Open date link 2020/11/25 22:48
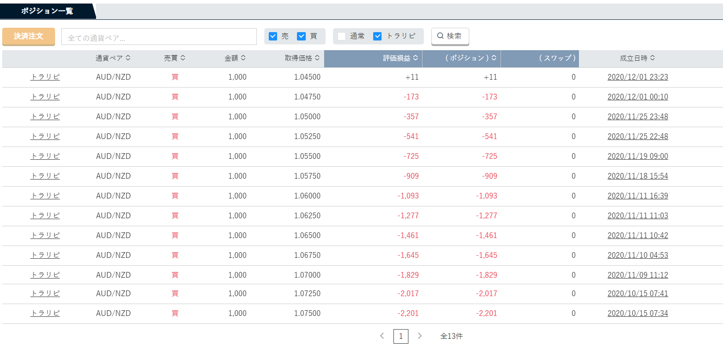The width and height of the screenshot is (723, 356). 638,136
